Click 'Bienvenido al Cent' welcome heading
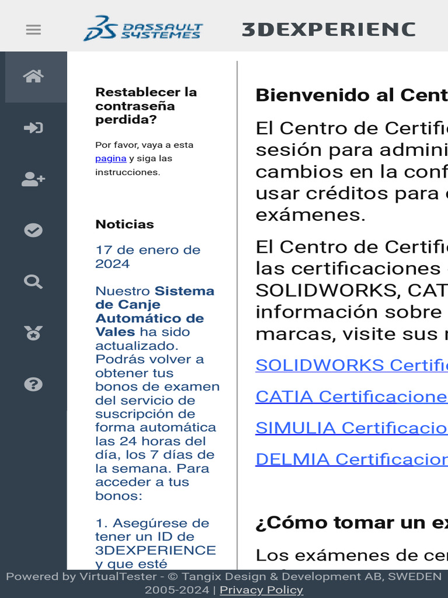Screen dimensions: 448x598 tap(351, 95)
